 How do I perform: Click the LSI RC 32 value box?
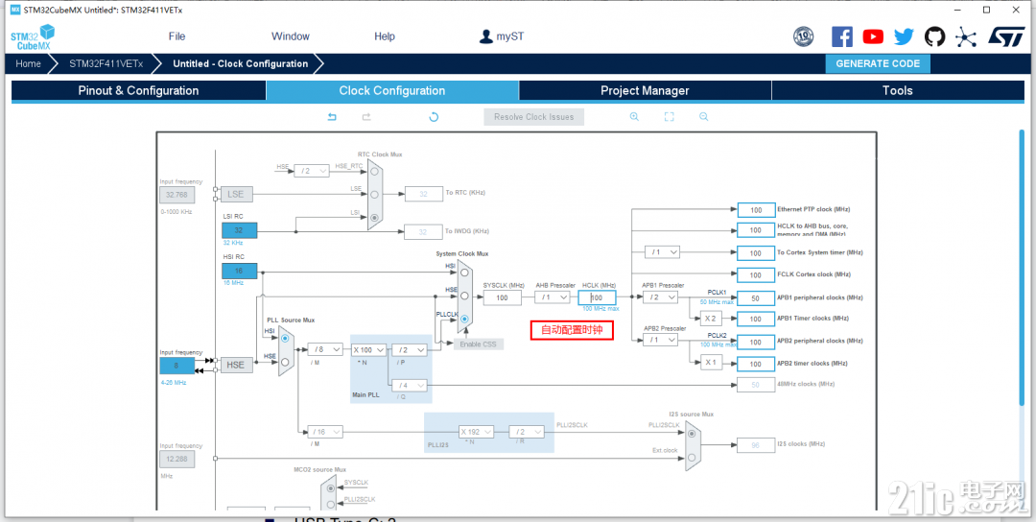[x=239, y=230]
